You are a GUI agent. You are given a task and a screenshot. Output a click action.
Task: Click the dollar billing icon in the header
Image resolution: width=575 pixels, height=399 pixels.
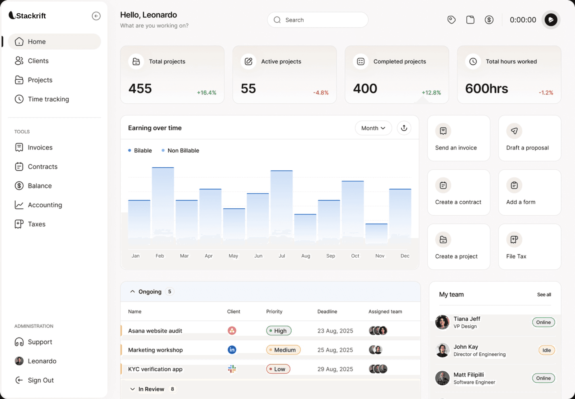click(x=489, y=20)
